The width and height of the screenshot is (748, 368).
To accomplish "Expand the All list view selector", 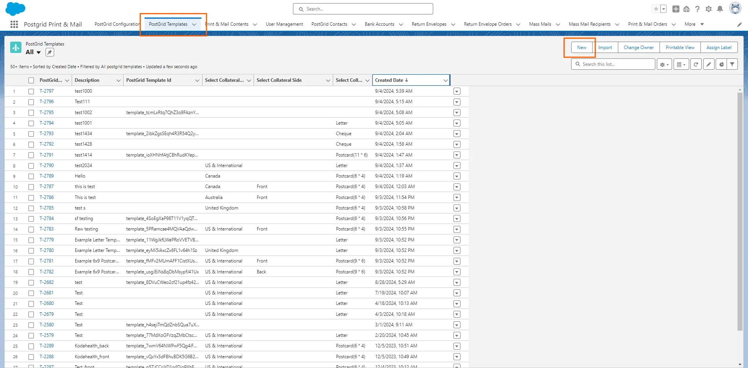I will [39, 53].
